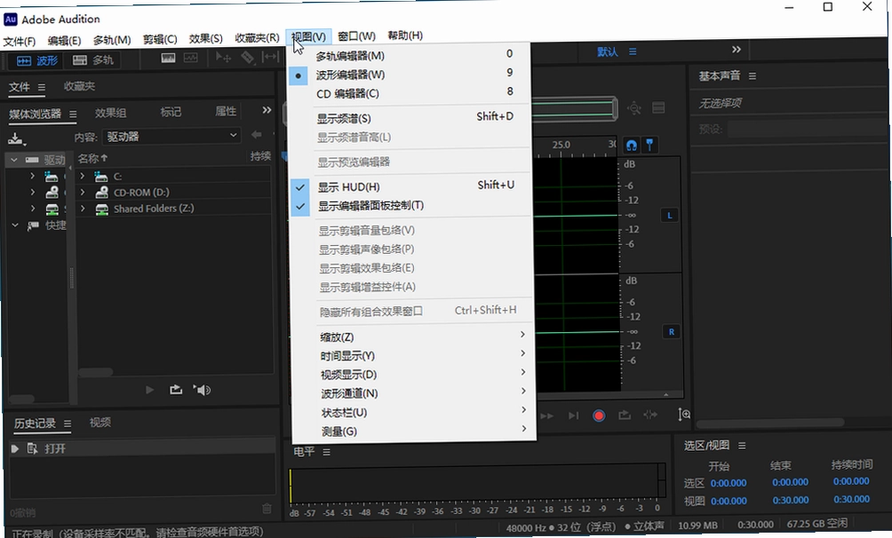Select CD 编辑器(C) in the view menu
This screenshot has height=538, width=892.
[x=410, y=93]
